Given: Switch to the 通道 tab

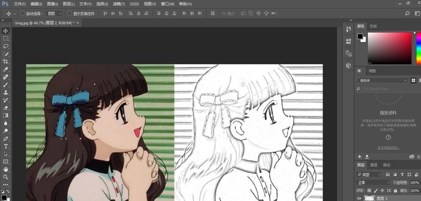Looking at the screenshot, I should (374, 165).
